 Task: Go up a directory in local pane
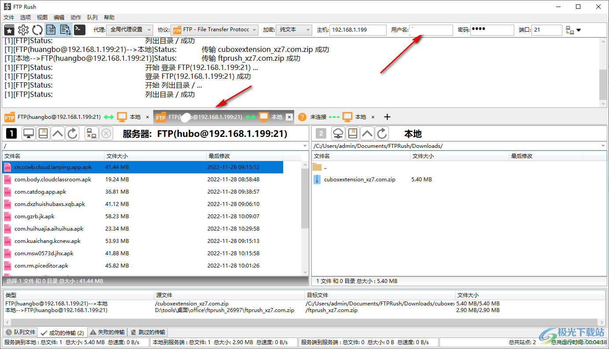[x=367, y=134]
